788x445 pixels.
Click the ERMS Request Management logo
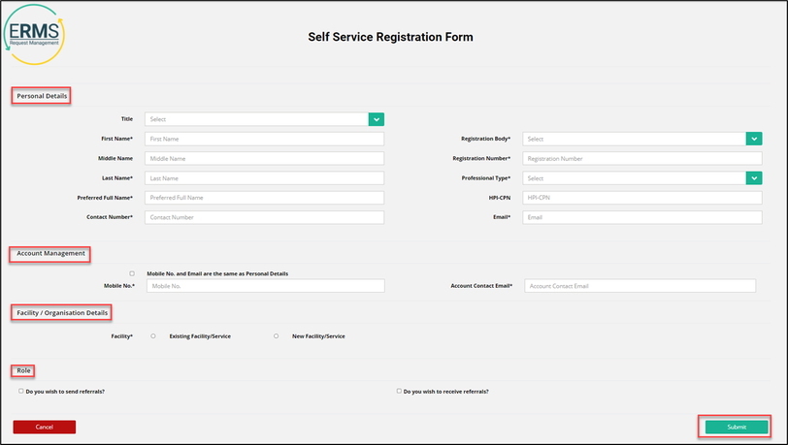tap(34, 34)
